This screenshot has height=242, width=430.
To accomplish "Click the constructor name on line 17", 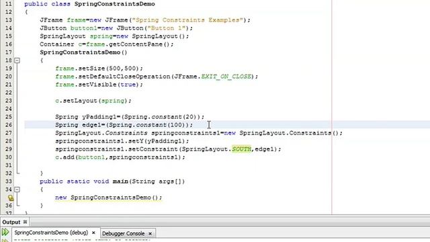I will pyautogui.click(x=80, y=52).
